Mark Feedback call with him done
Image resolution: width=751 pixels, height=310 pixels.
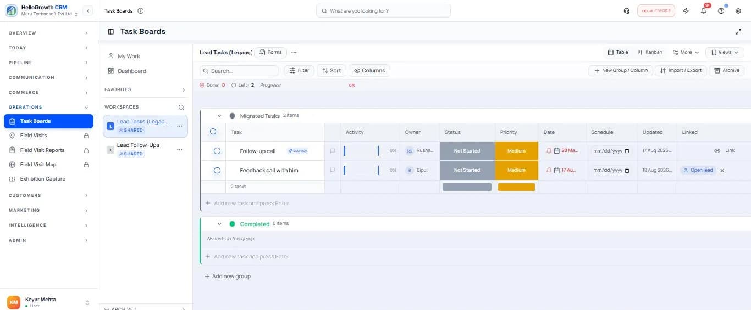coord(217,171)
